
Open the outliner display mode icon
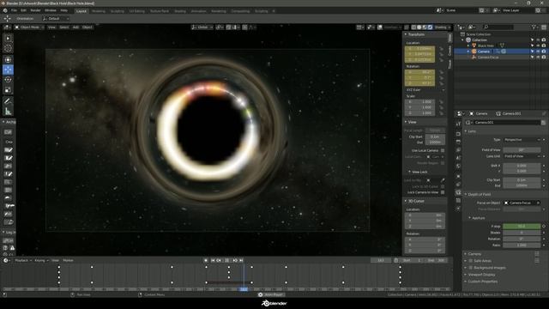(472, 27)
